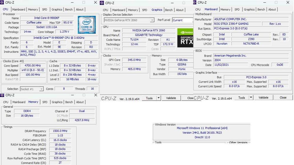Open the Display Device Selection dropdown
The height and width of the screenshot is (165, 294).
pyautogui.click(x=129, y=20)
